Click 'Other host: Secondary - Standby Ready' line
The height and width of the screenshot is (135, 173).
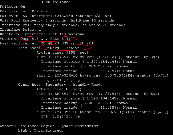(60, 85)
